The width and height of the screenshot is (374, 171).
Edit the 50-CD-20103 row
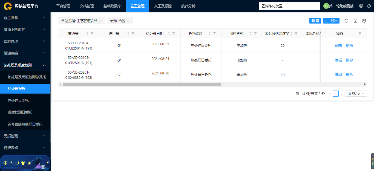[338, 60]
